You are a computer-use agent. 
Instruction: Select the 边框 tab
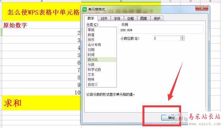(131, 18)
